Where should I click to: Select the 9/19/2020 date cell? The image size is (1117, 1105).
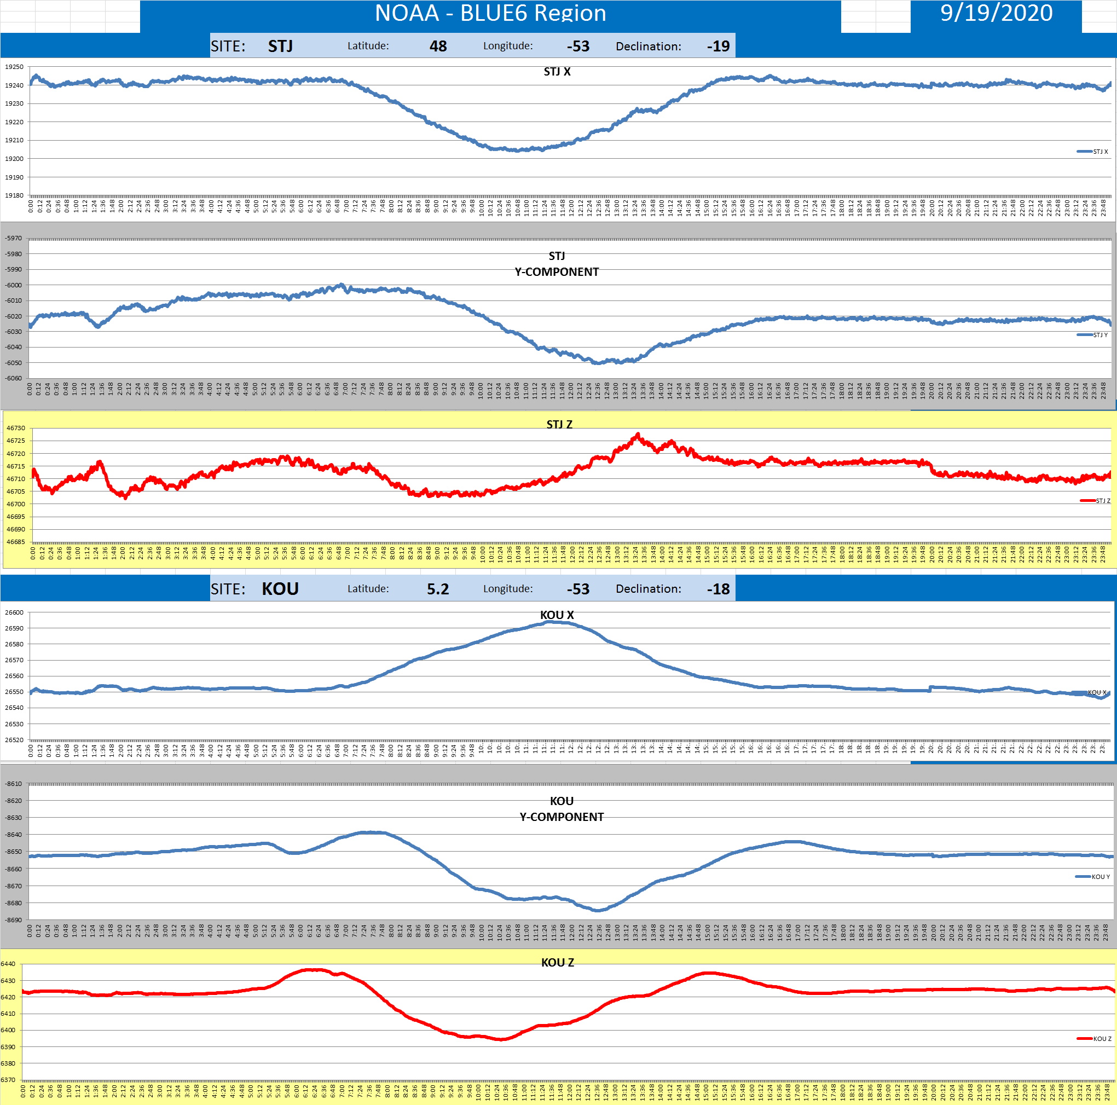[996, 13]
